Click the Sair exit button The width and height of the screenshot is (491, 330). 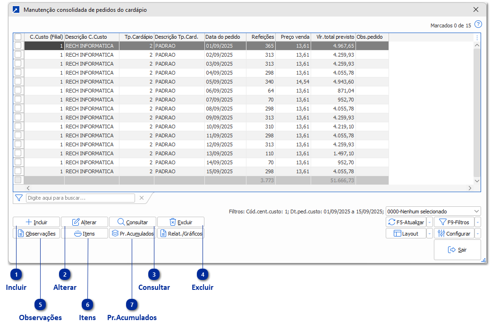[x=457, y=250]
